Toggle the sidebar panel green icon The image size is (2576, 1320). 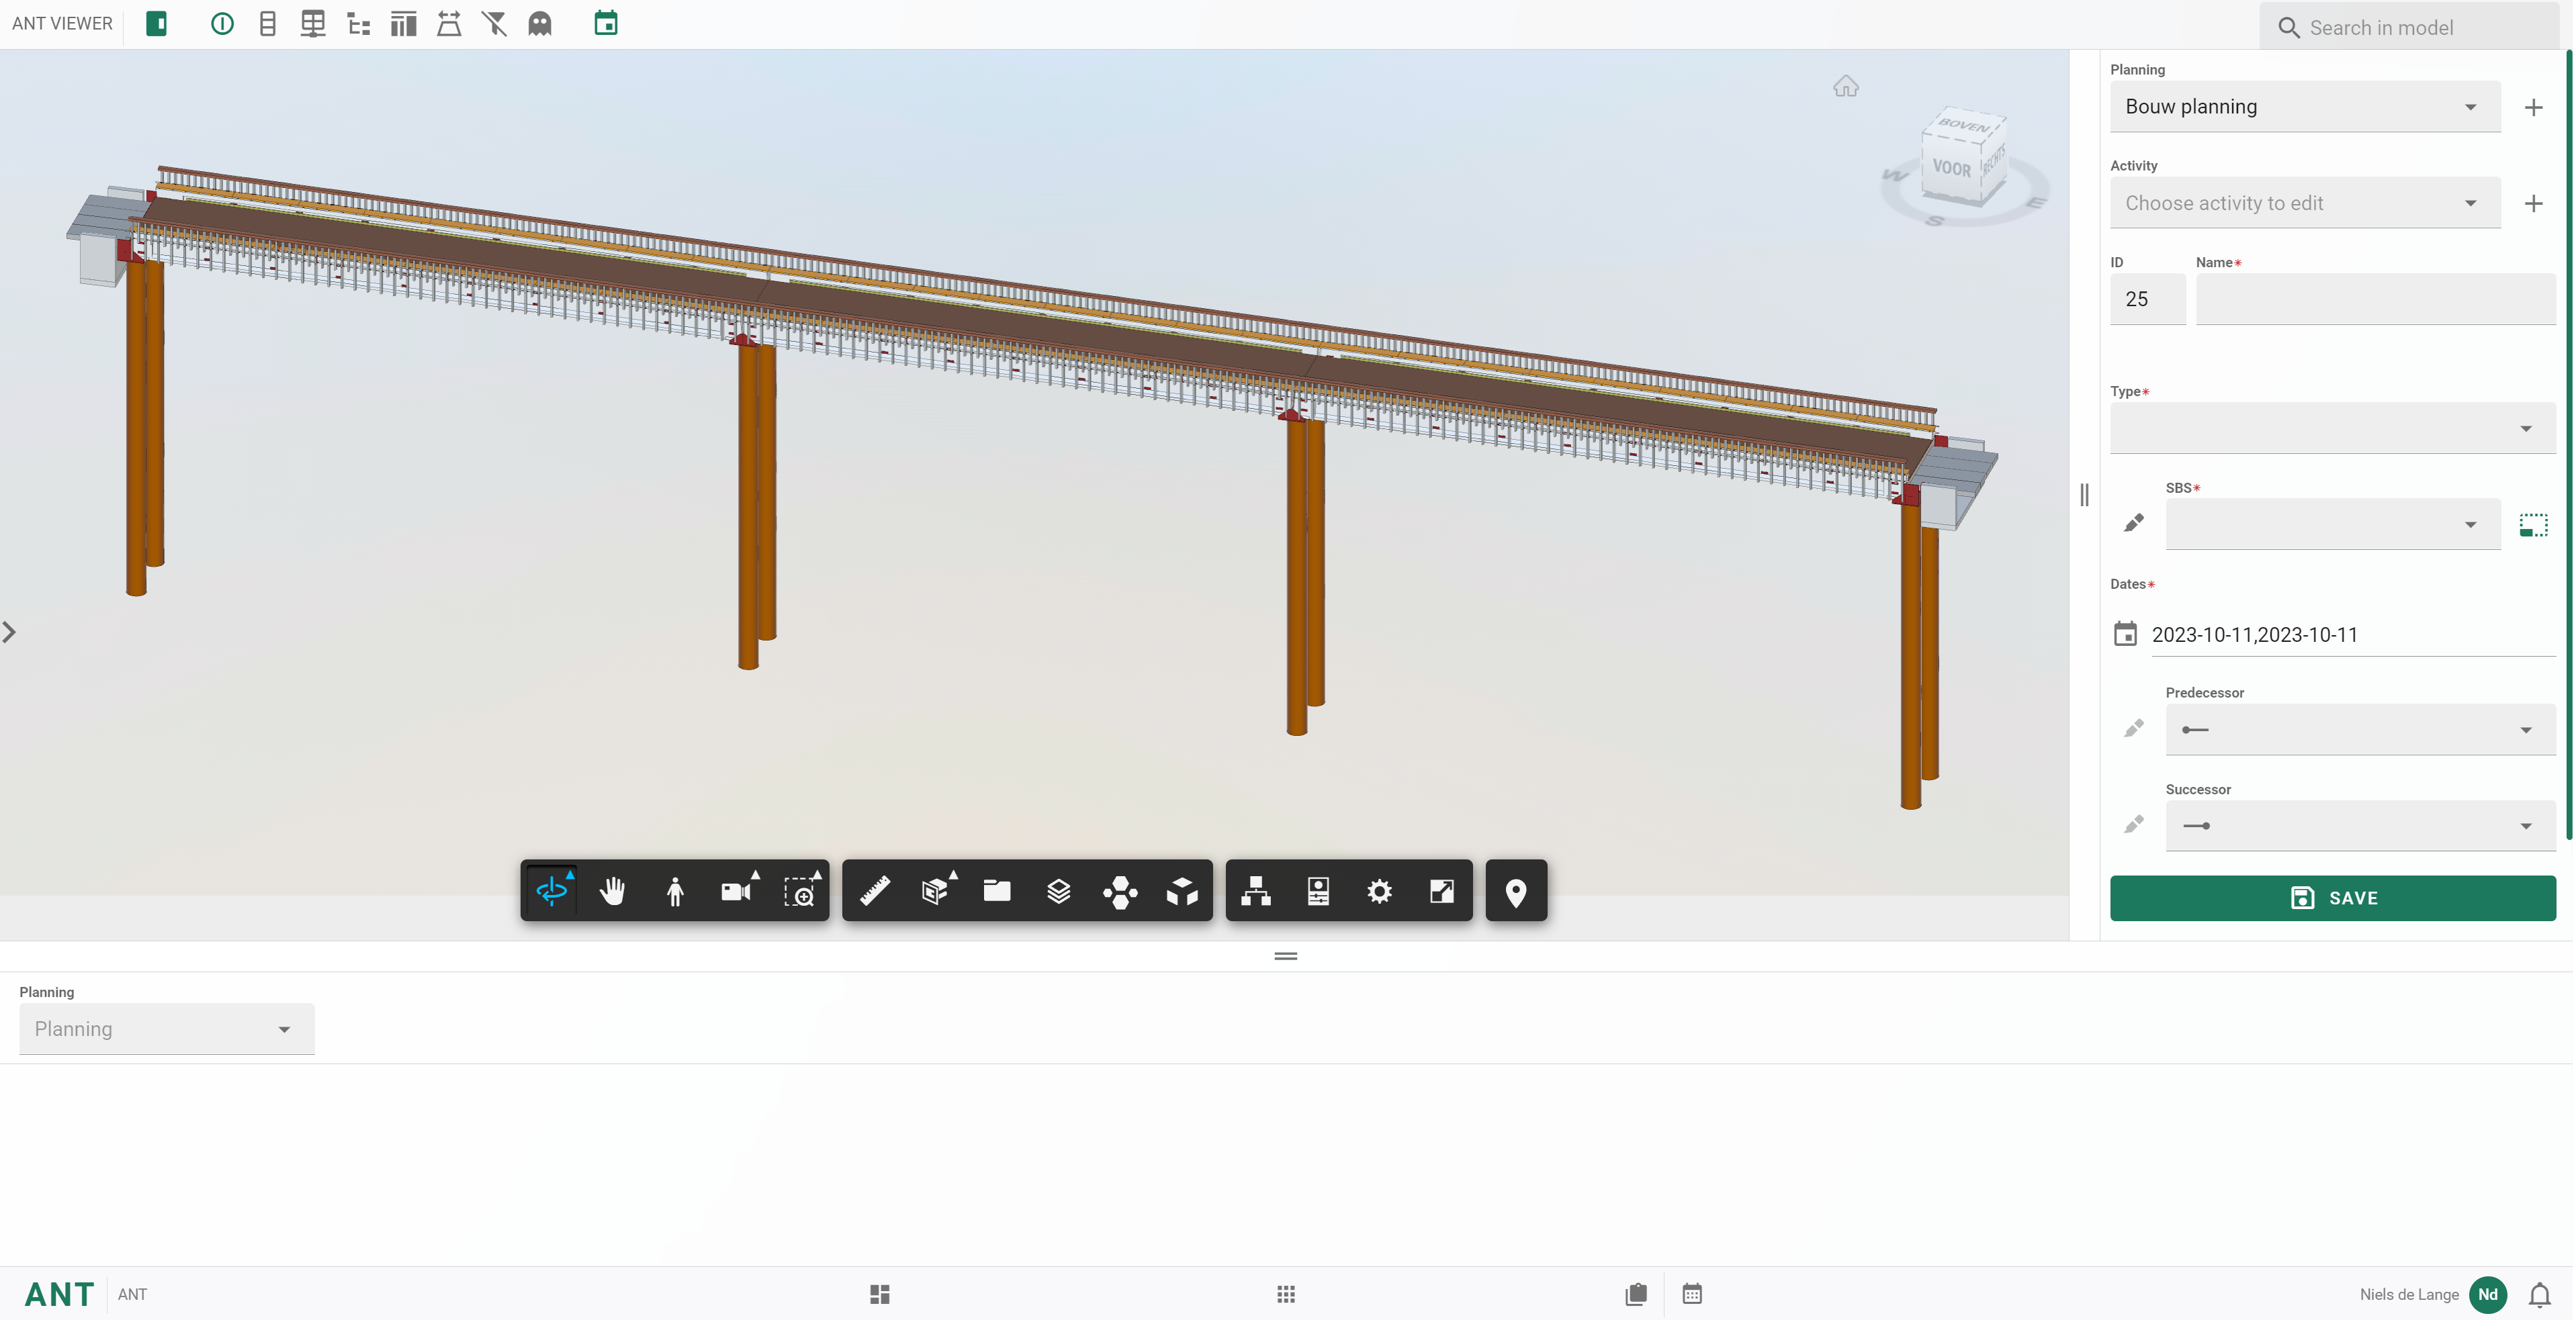pos(156,24)
